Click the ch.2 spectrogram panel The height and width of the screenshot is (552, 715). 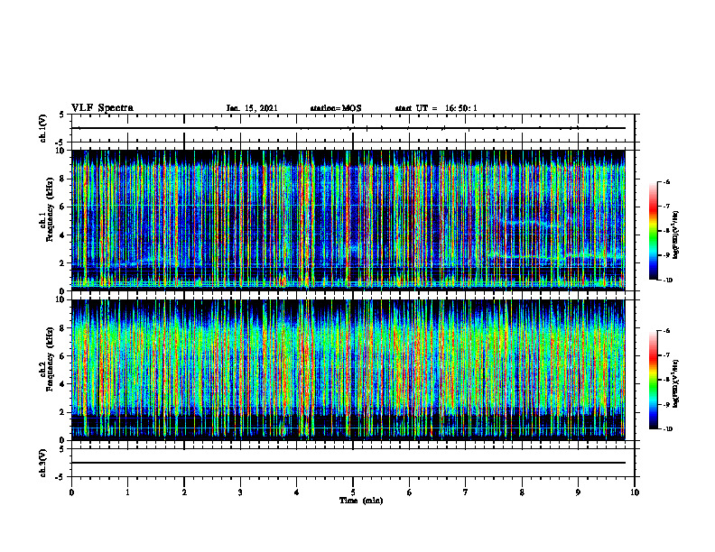348,370
